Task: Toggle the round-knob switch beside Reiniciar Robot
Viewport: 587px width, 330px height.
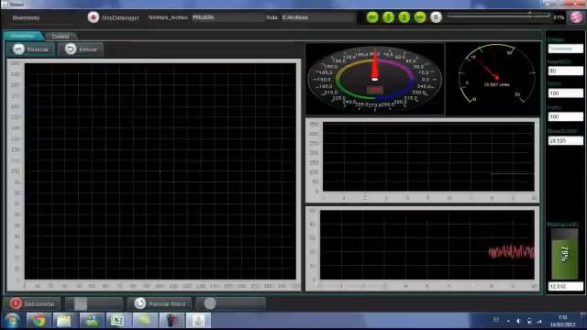Action: coord(231,303)
